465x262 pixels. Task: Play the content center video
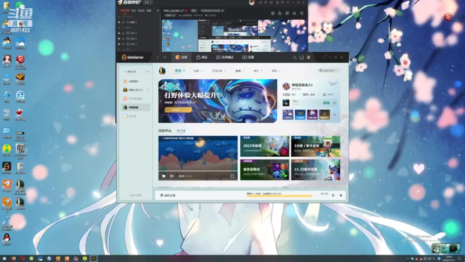[164, 176]
